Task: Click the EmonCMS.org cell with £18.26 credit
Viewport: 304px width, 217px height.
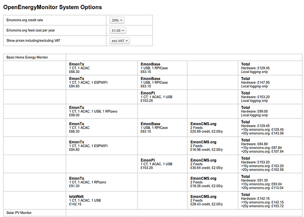Action: (213, 182)
